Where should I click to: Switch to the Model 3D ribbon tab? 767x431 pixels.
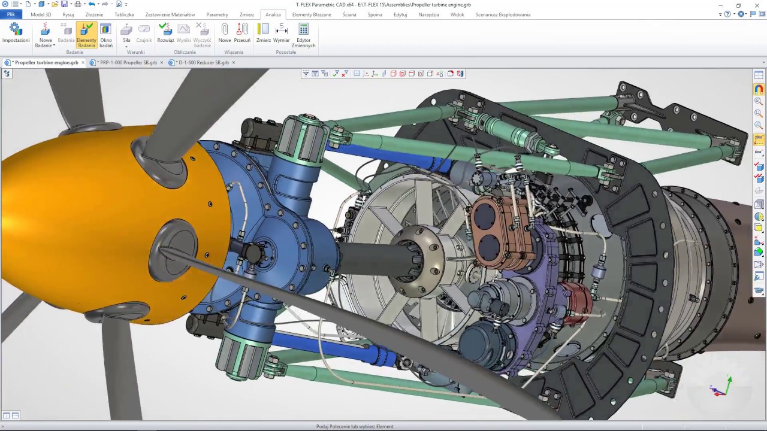[x=41, y=14]
